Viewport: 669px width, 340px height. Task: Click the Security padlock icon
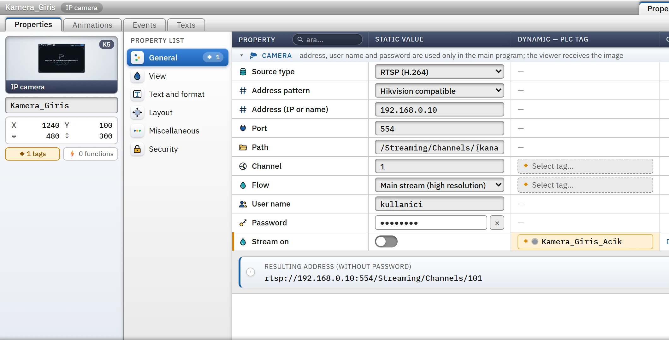click(137, 149)
